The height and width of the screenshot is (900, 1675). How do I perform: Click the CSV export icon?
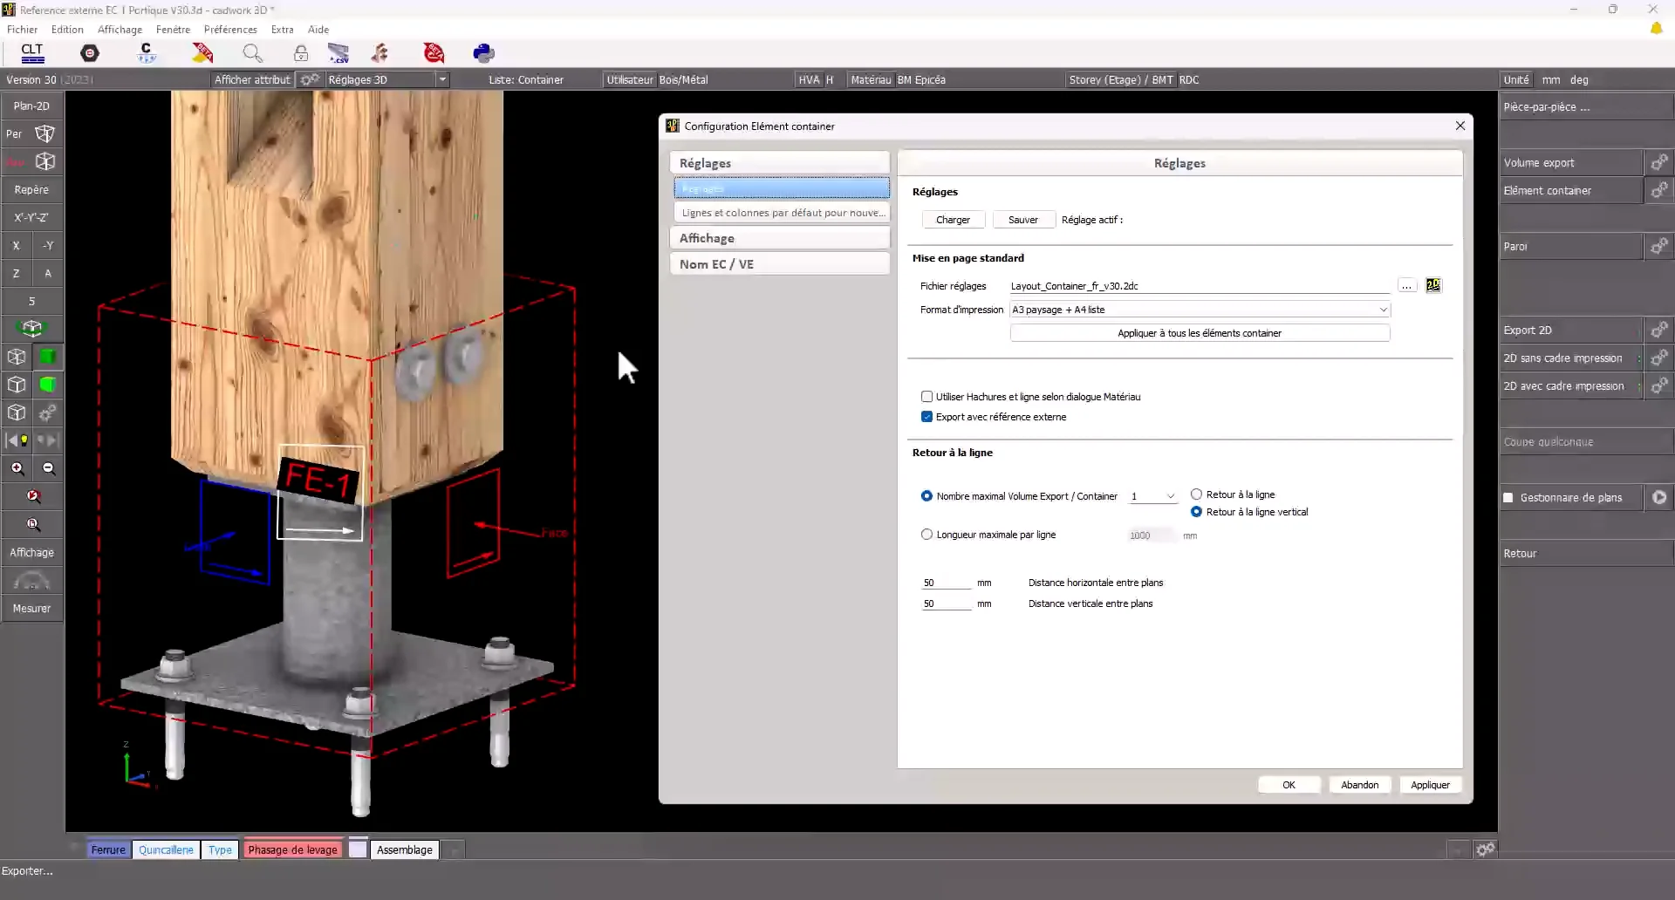point(338,53)
